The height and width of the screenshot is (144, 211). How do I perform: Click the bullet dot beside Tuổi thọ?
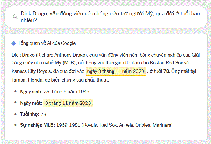15,114
